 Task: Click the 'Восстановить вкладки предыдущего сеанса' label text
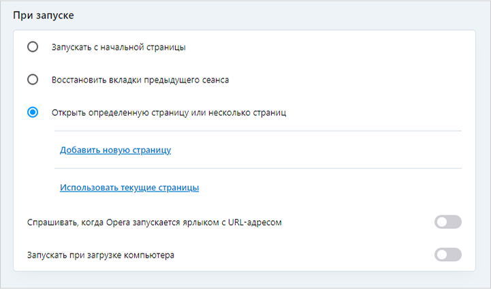140,80
